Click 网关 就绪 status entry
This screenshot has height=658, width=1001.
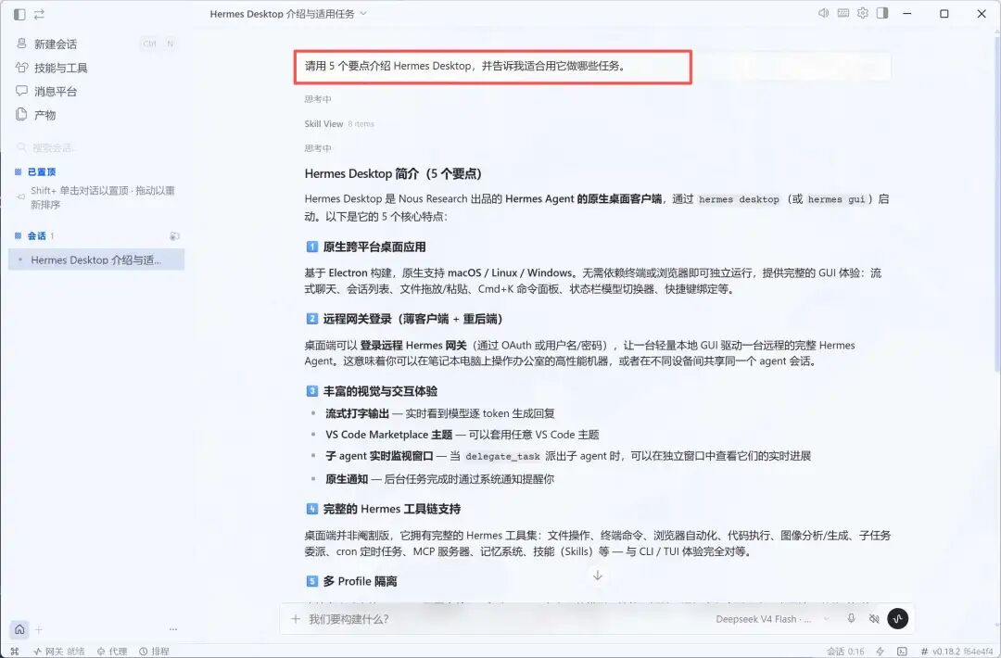coord(58,651)
